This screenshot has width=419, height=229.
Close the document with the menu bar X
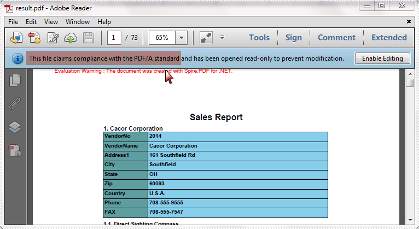click(x=409, y=22)
